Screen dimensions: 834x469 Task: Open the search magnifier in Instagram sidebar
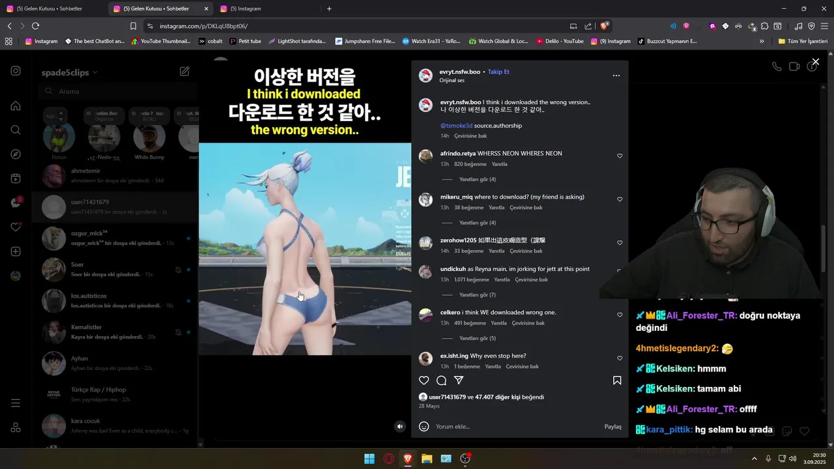point(16,130)
